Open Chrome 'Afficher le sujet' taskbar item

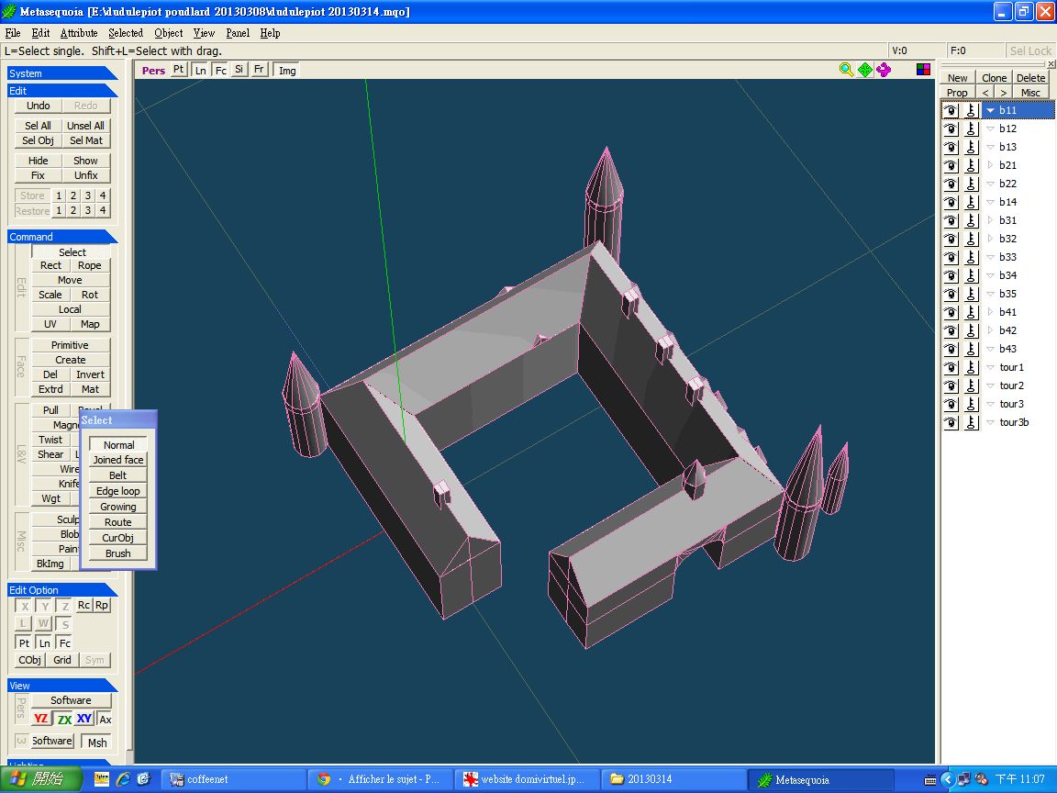pyautogui.click(x=377, y=779)
